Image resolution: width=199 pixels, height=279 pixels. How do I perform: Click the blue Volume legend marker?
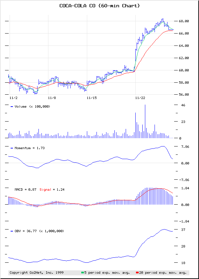point(12,107)
